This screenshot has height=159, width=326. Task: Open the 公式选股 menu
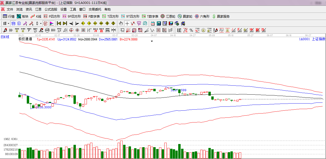pos(51,9)
